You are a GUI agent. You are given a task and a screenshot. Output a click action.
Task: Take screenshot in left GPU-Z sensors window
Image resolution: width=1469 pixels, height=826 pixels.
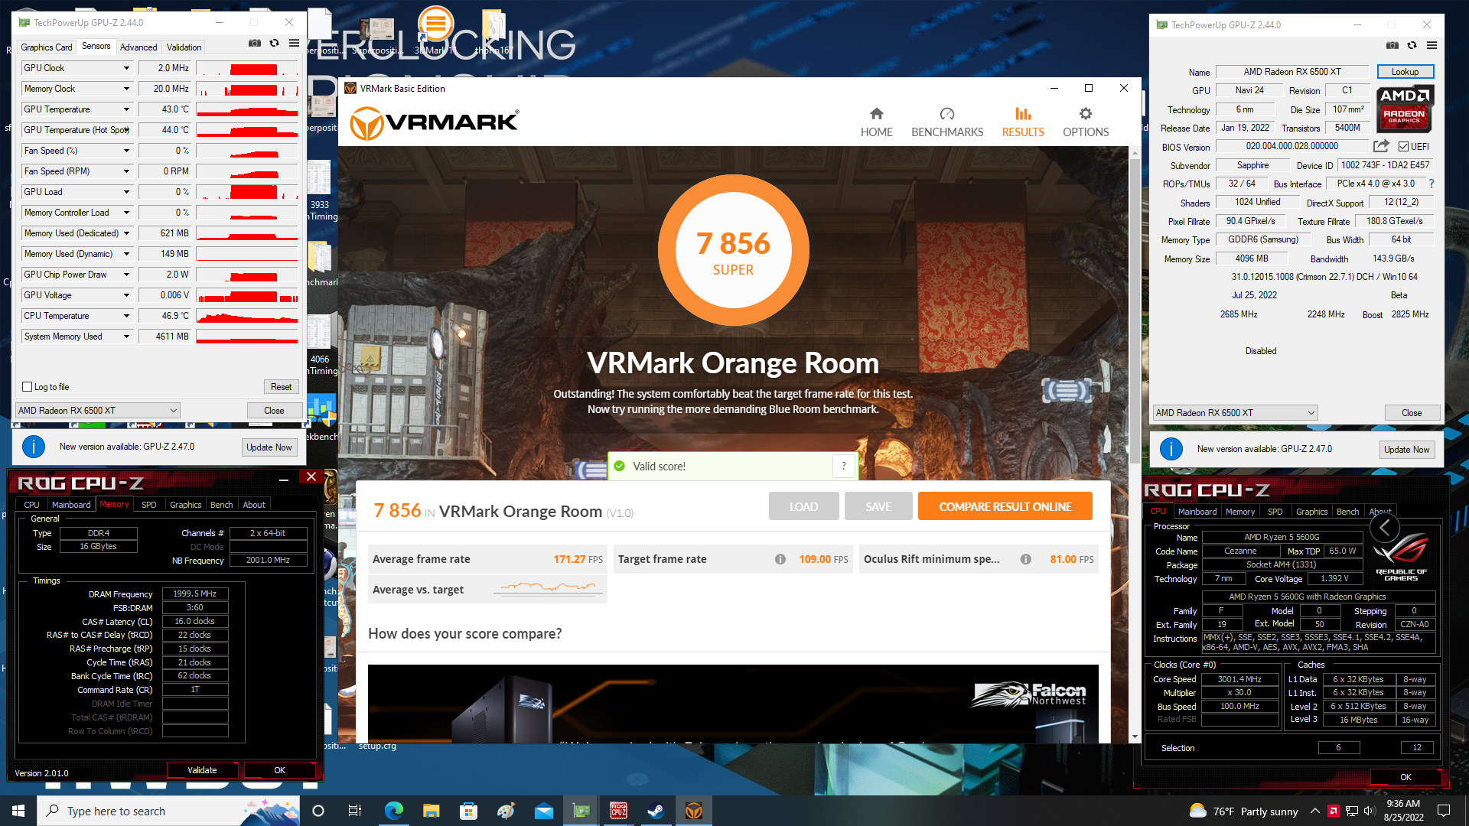[x=255, y=44]
